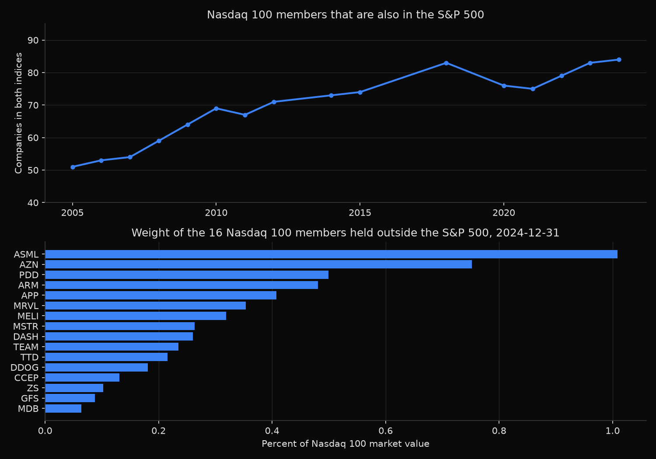Click the ASML ticker label
The width and height of the screenshot is (656, 459).
(26, 254)
